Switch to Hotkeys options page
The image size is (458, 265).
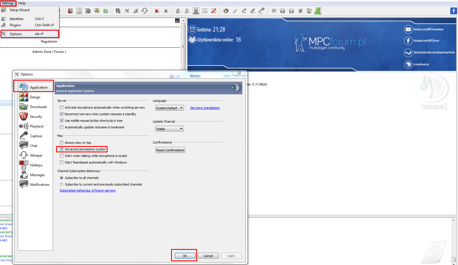pos(35,165)
